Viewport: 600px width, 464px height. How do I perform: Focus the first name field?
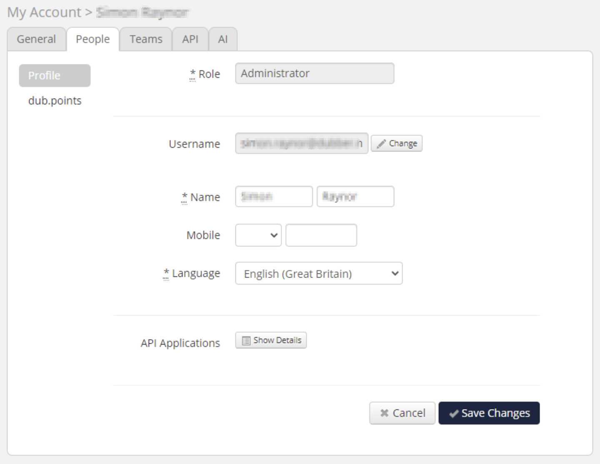tap(274, 196)
